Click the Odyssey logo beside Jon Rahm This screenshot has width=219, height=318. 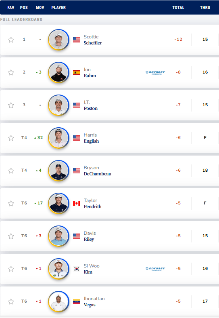pyautogui.click(x=155, y=73)
